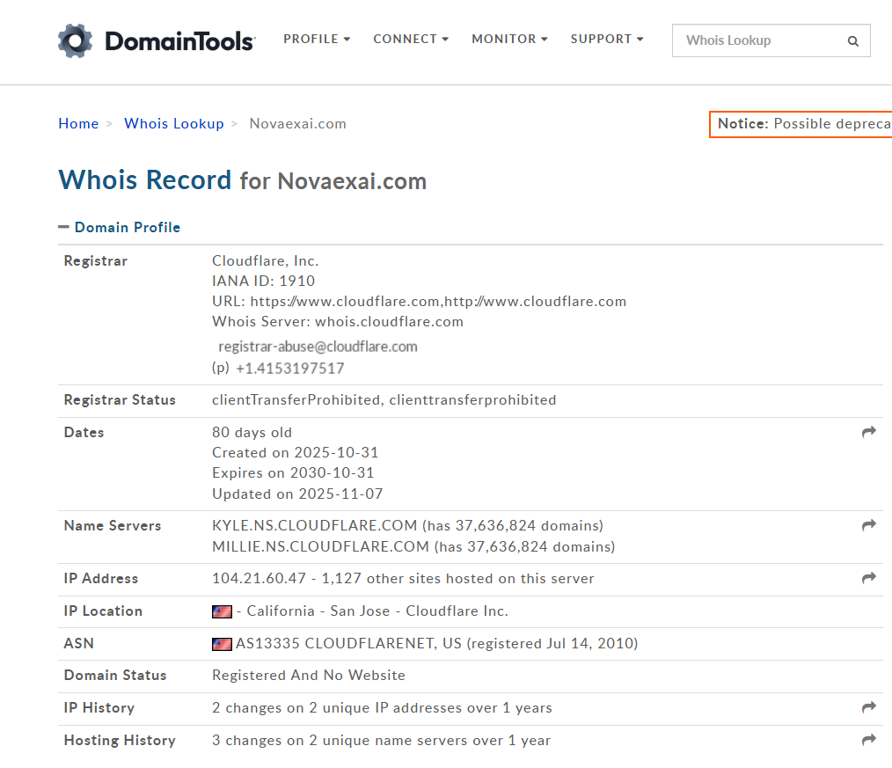Click the phone number +1.4153197517
892x768 pixels.
tap(290, 368)
